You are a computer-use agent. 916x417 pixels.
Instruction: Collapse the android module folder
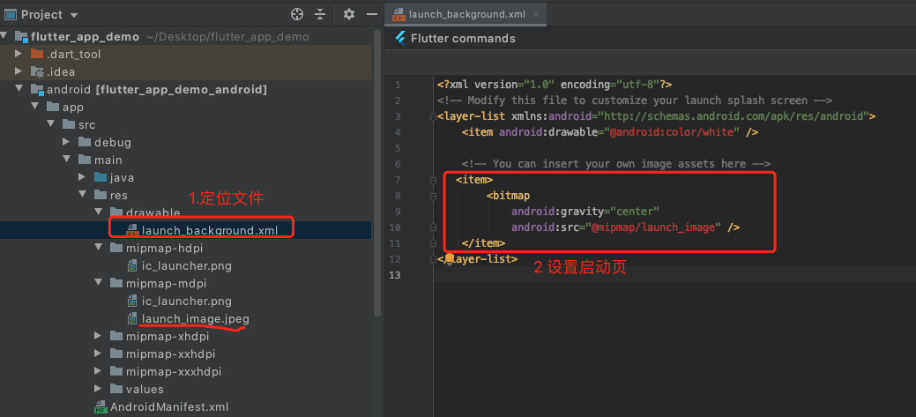pyautogui.click(x=19, y=89)
